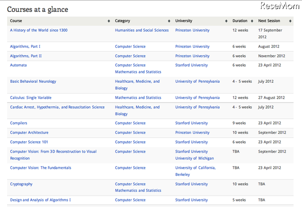Click the Courses at a glance heading
302x207 pixels.
(38, 9)
